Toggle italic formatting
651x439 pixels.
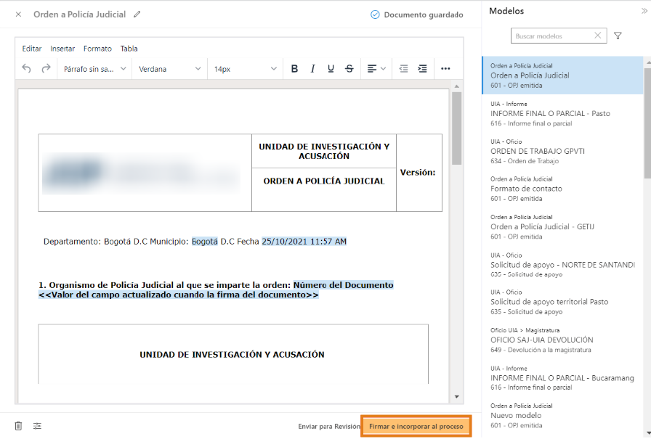click(x=312, y=69)
